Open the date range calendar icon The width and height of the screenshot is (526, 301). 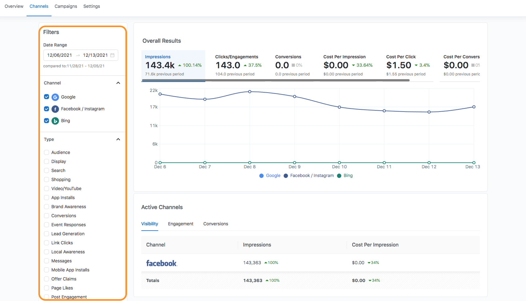tap(112, 55)
